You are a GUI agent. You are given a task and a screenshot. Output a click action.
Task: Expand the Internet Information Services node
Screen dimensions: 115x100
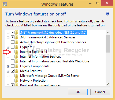[x=8, y=57]
